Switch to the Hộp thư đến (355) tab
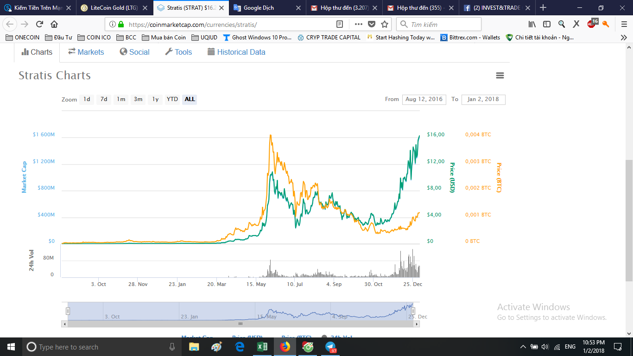This screenshot has width=633, height=356. pos(420,8)
